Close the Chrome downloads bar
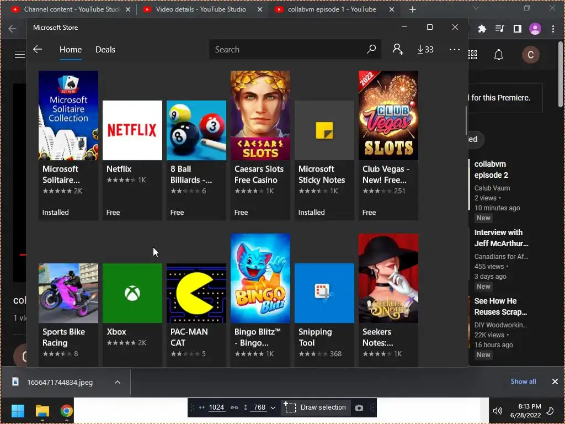565x424 pixels. coord(555,381)
